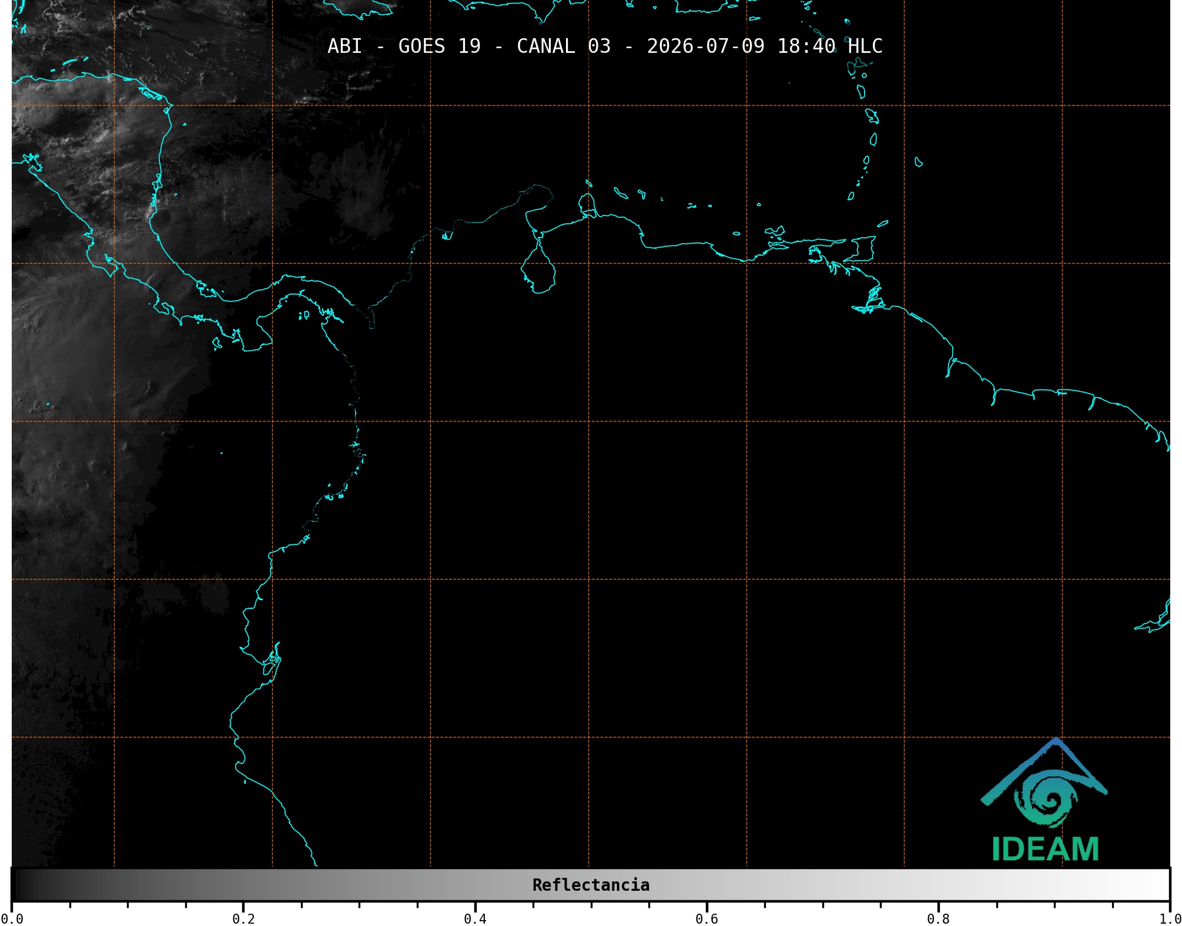1182x926 pixels.
Task: Click the colorbar tick label "0.4"
Action: click(x=475, y=919)
